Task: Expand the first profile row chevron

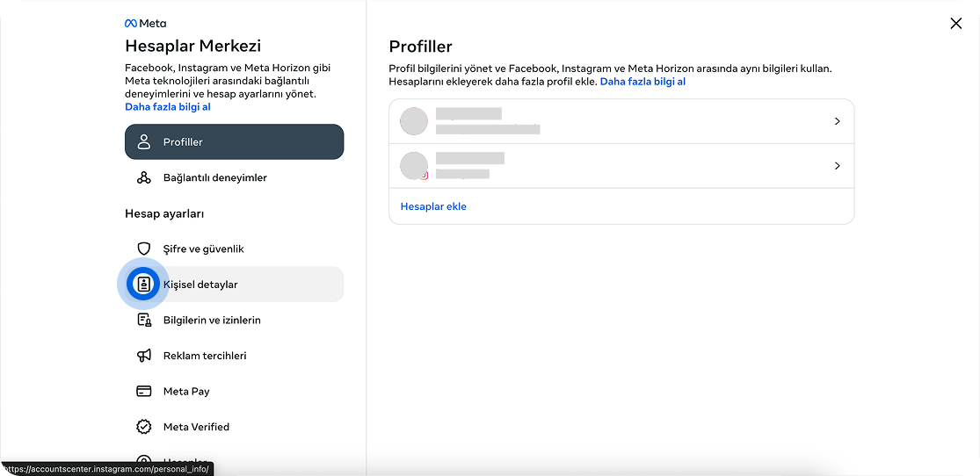Action: [x=837, y=121]
